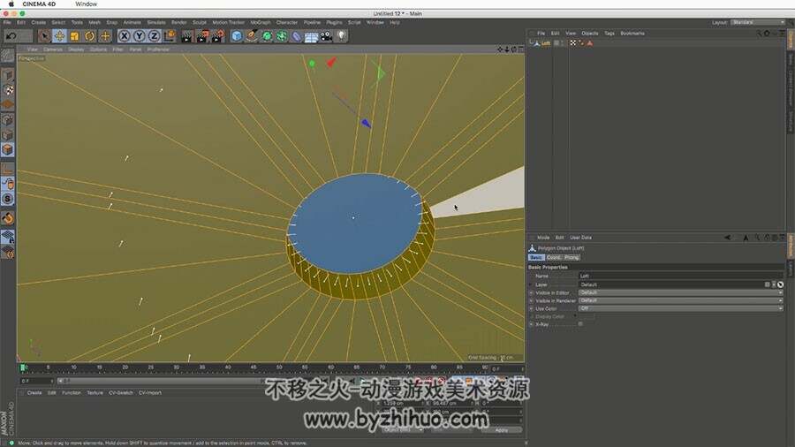Open the Mesh menu

[95, 22]
